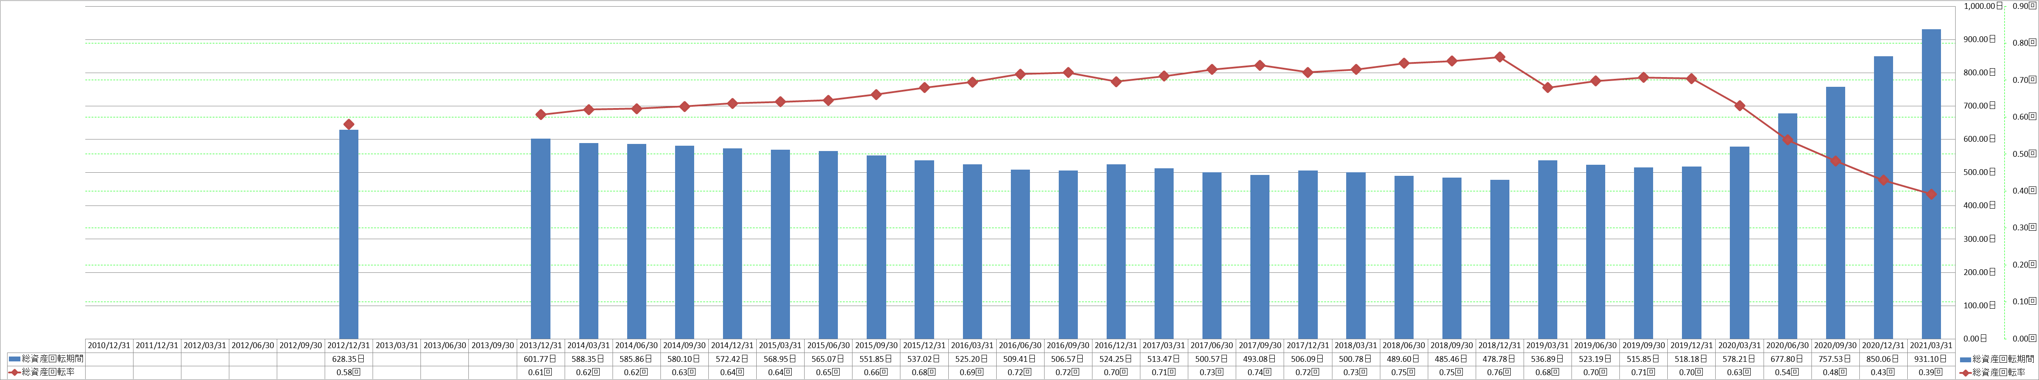This screenshot has height=380, width=2039.
Task: Click the turnover rate cell 0.76回
Action: coord(1499,372)
